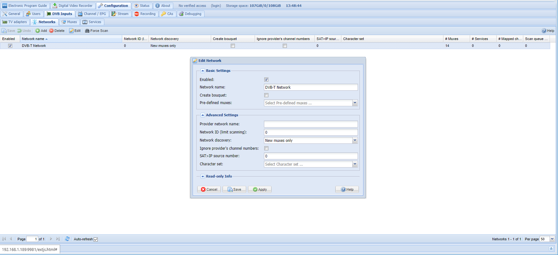This screenshot has height=255, width=558.
Task: Toggle the Enabled checkbox in Edit Network
Action: (266, 80)
